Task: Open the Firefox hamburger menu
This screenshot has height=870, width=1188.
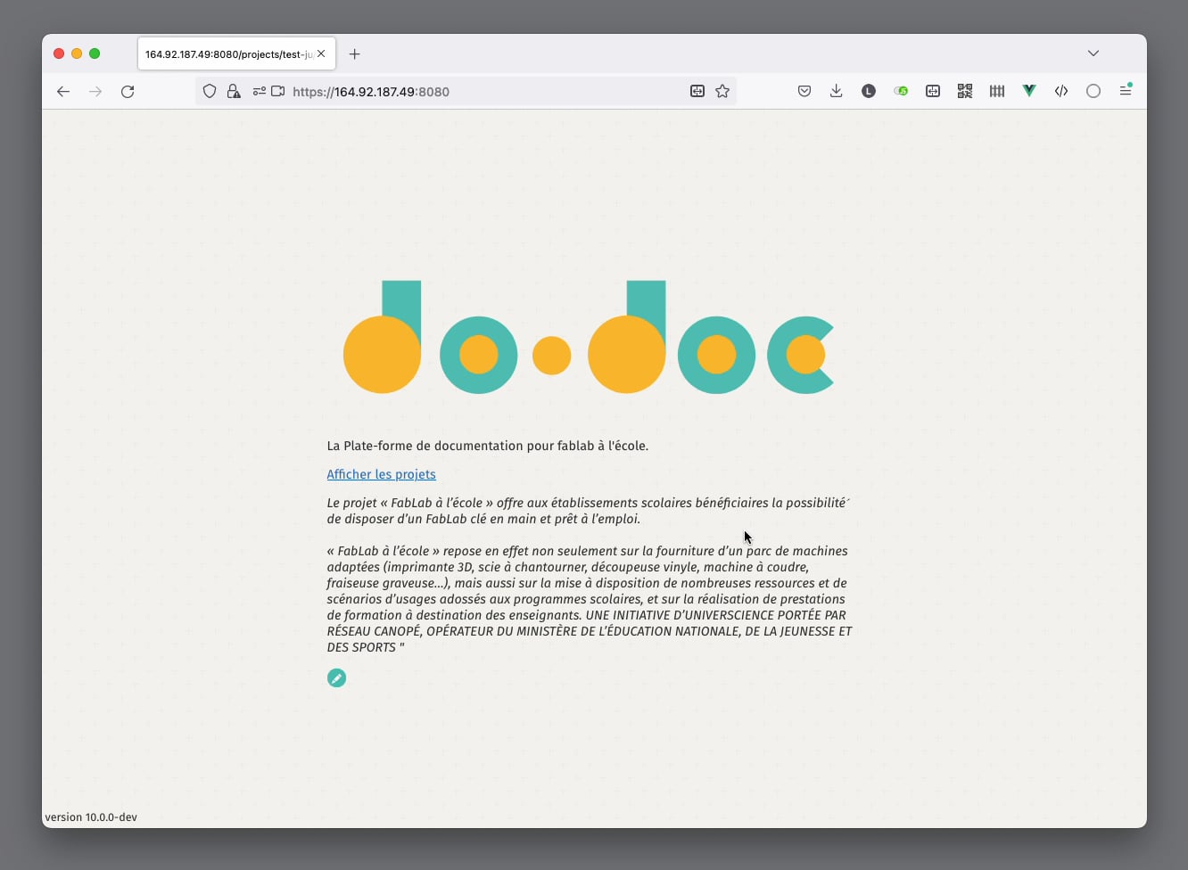Action: (x=1126, y=91)
